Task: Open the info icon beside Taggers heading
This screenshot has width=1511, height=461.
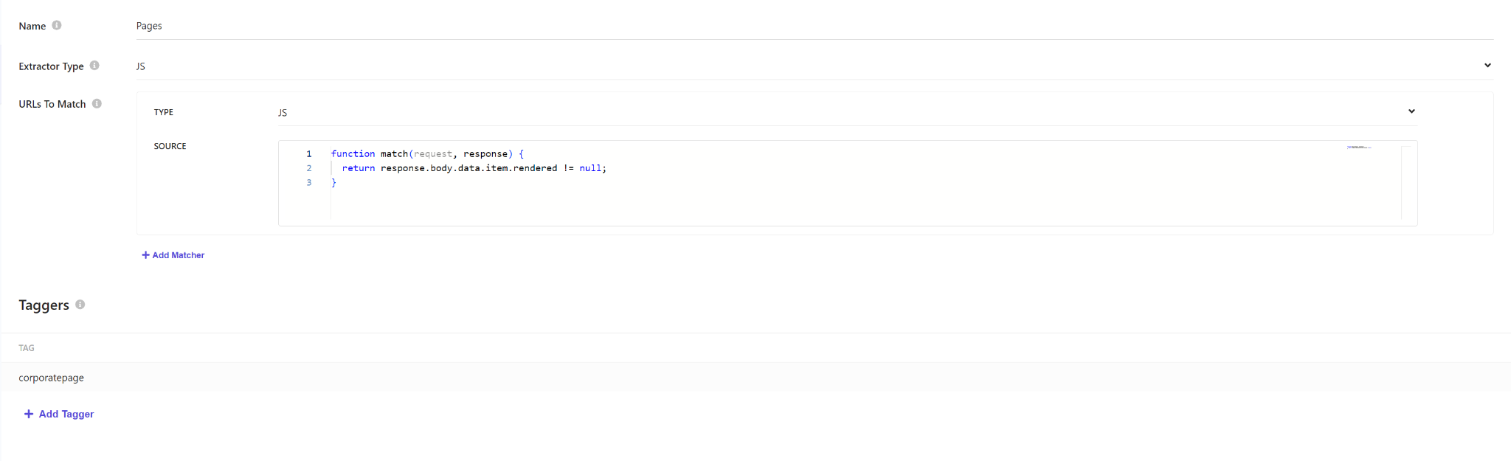Action: coord(80,305)
